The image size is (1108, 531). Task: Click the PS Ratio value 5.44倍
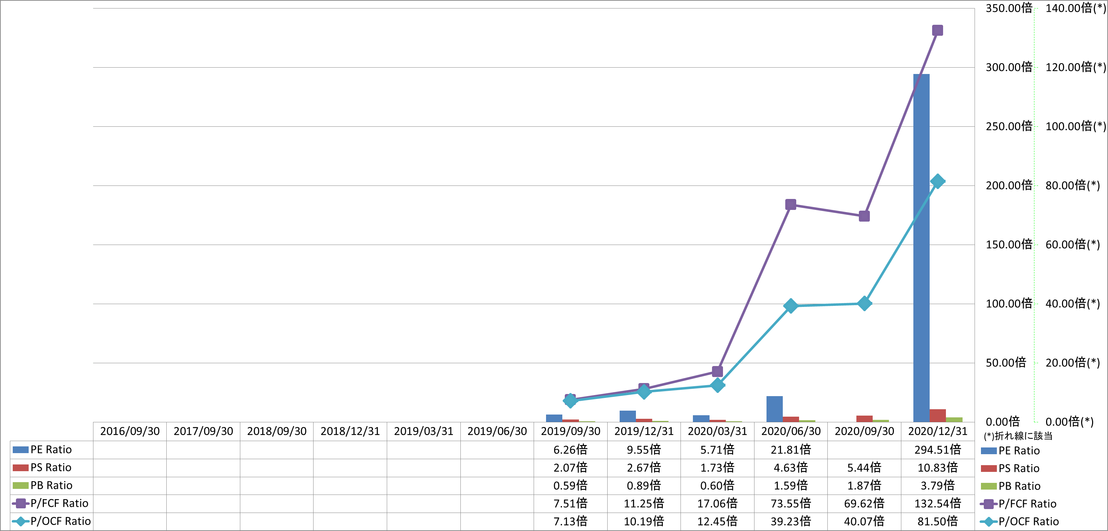[864, 468]
